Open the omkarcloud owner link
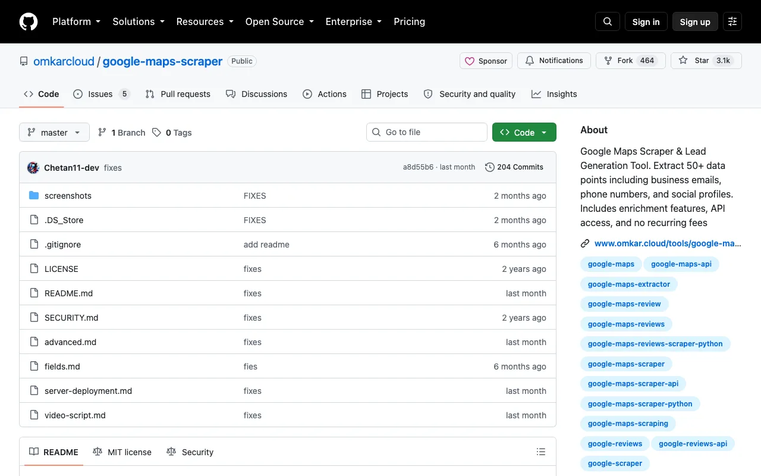The width and height of the screenshot is (761, 476). coord(64,61)
